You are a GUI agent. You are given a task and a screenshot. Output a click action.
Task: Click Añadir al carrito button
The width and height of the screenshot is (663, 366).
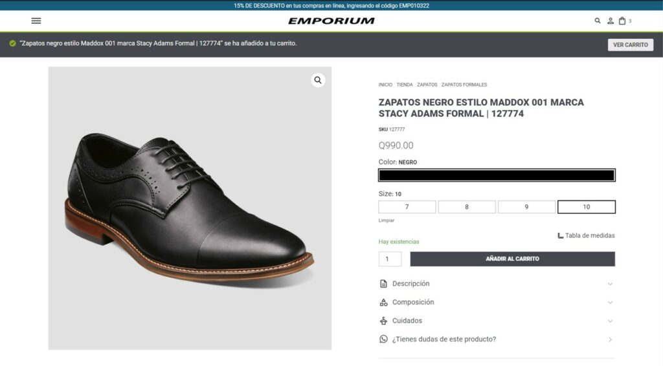coord(513,259)
